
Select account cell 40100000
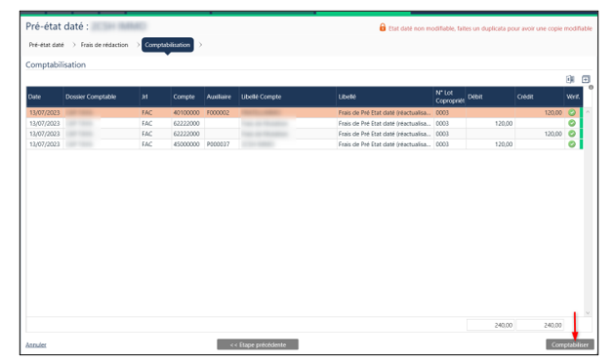187,113
